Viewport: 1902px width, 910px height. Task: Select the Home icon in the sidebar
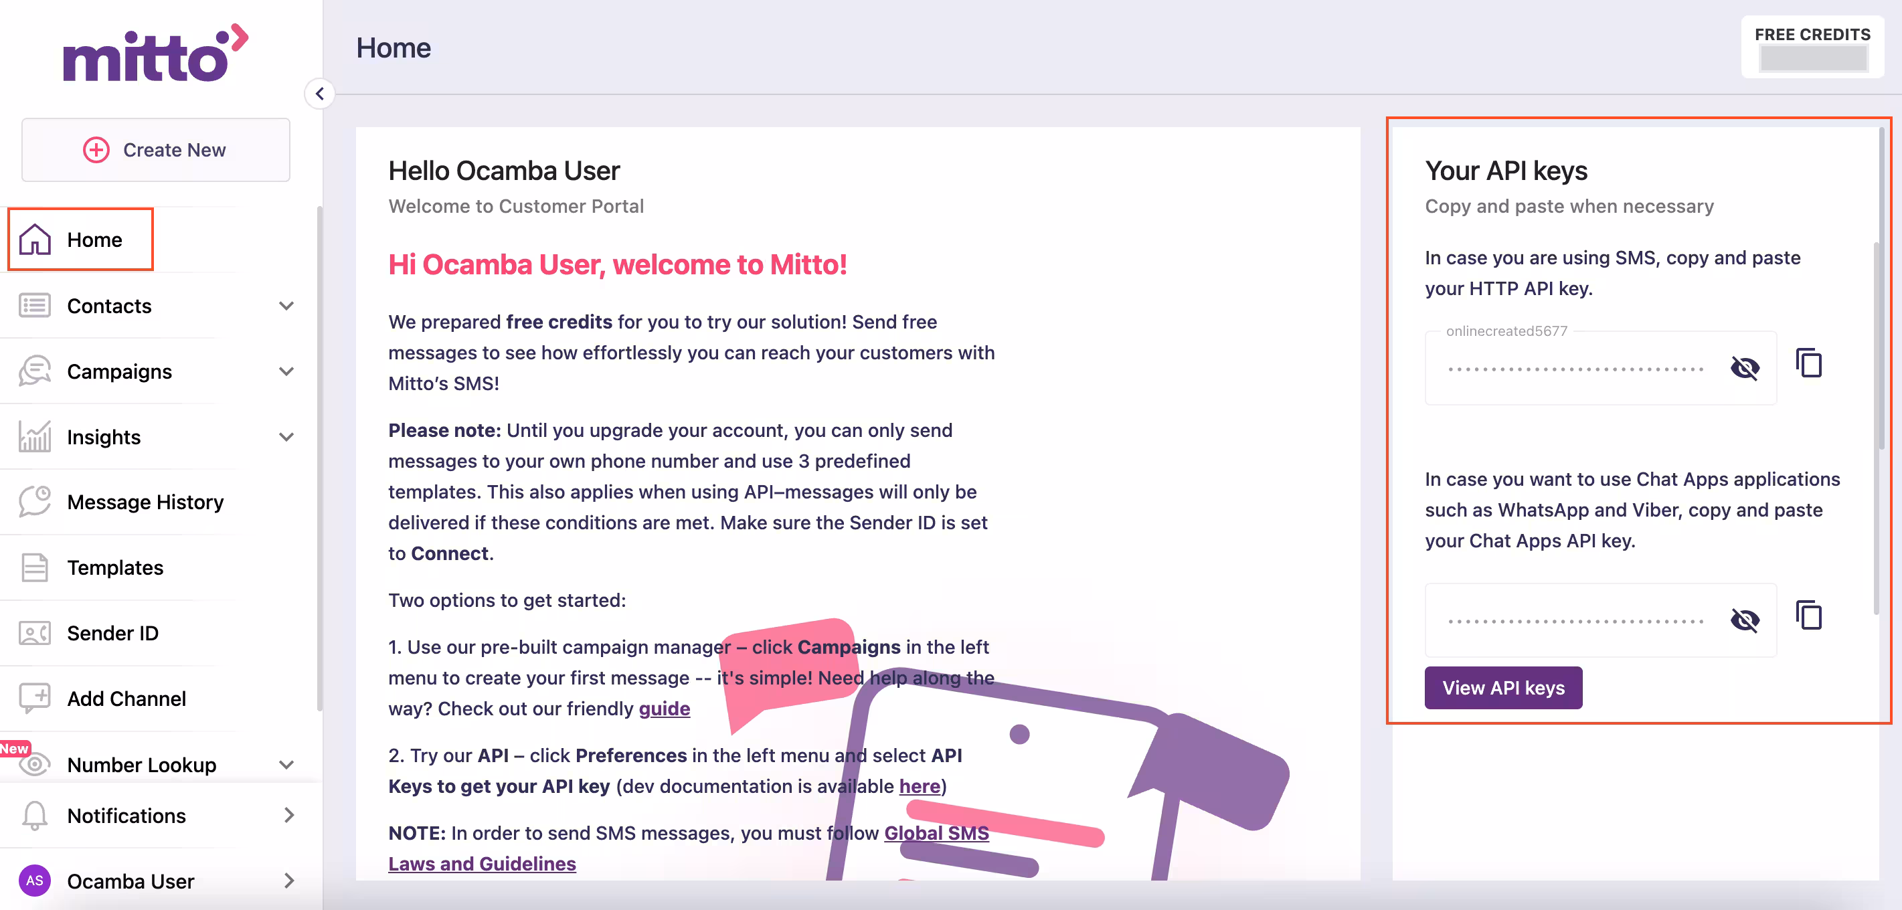34,239
